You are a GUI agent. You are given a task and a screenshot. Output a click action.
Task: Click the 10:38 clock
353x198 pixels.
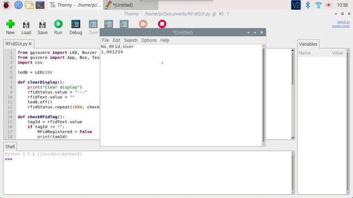pos(342,5)
